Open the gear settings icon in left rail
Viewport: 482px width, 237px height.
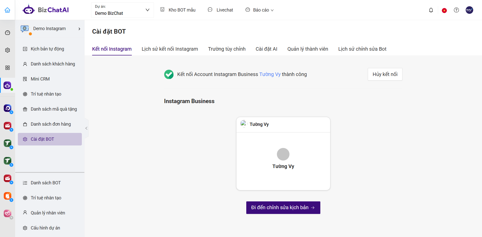tap(8, 50)
